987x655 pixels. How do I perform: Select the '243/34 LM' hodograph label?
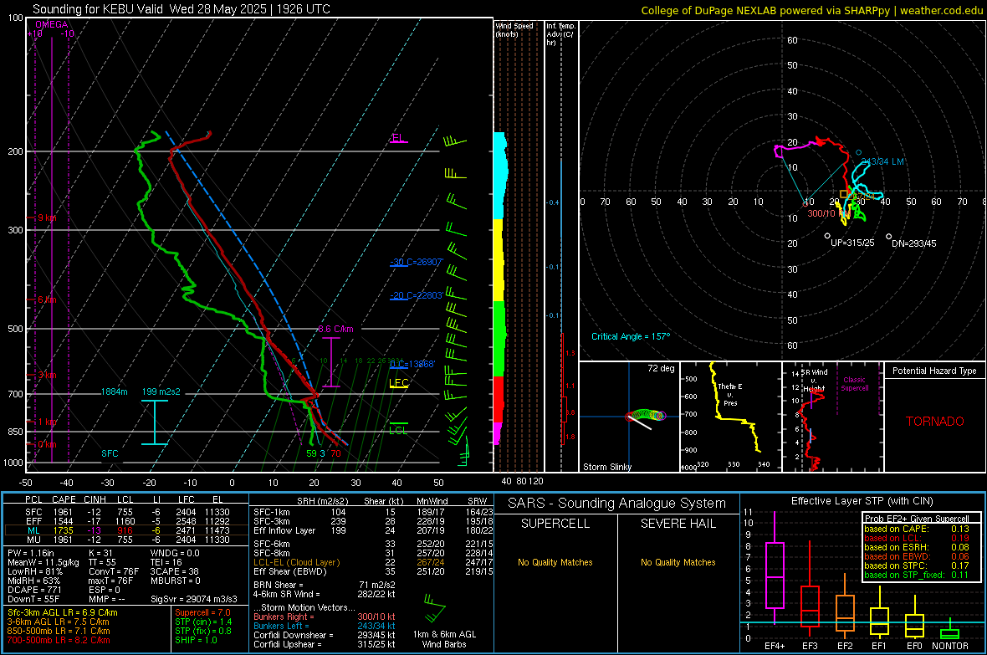coord(883,161)
